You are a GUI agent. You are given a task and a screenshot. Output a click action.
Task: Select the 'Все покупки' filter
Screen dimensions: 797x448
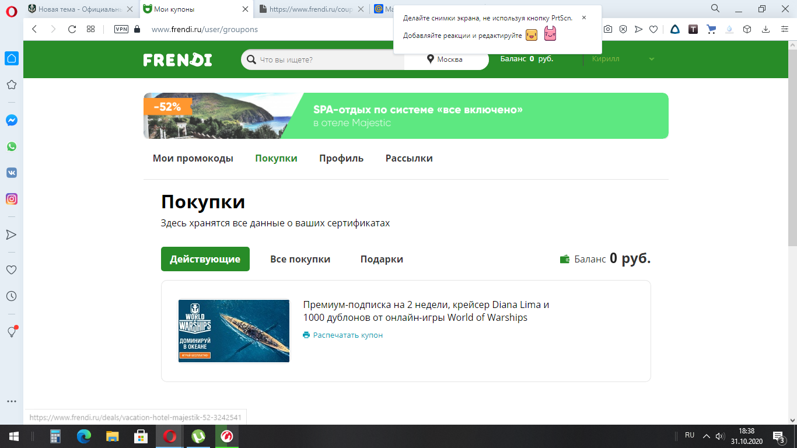[300, 259]
